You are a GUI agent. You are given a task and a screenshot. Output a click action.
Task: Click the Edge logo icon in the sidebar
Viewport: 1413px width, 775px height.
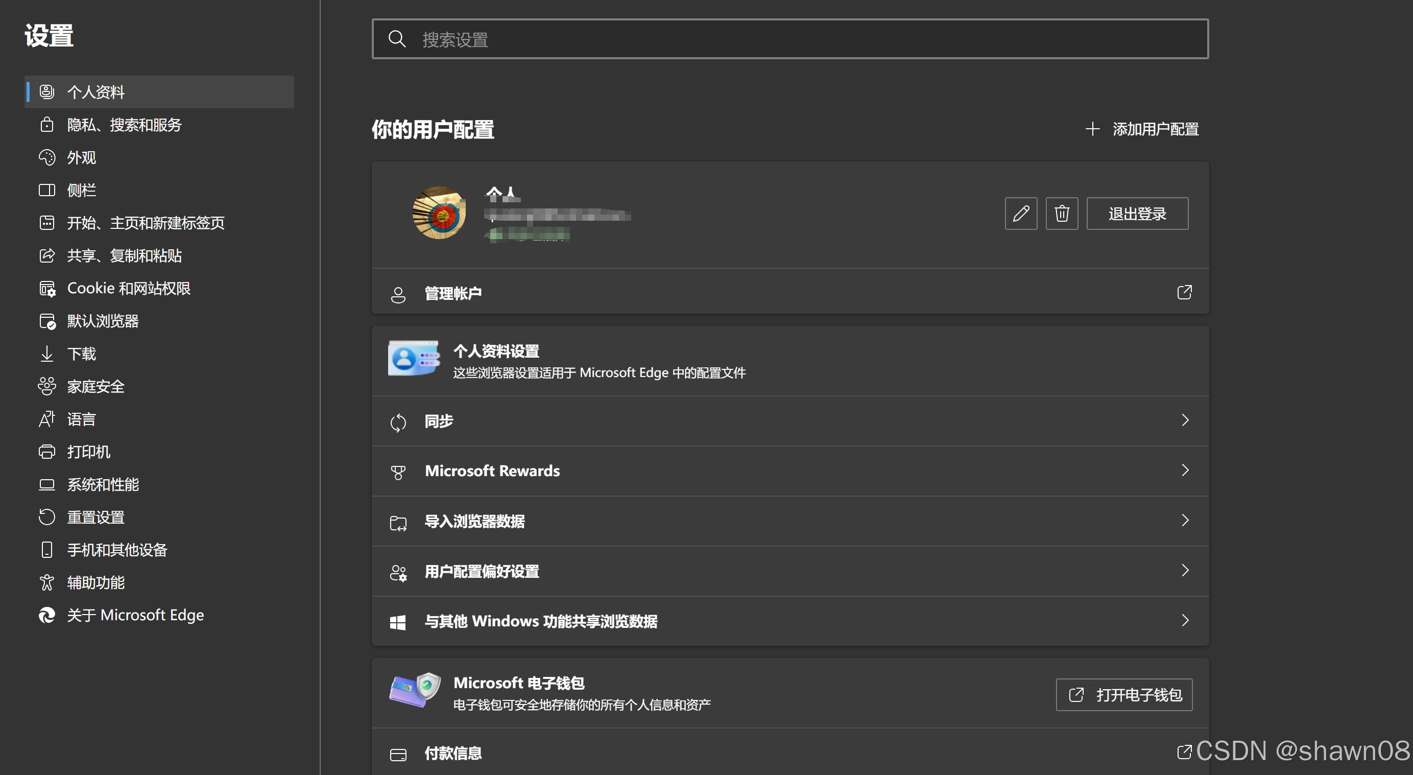pyautogui.click(x=47, y=615)
